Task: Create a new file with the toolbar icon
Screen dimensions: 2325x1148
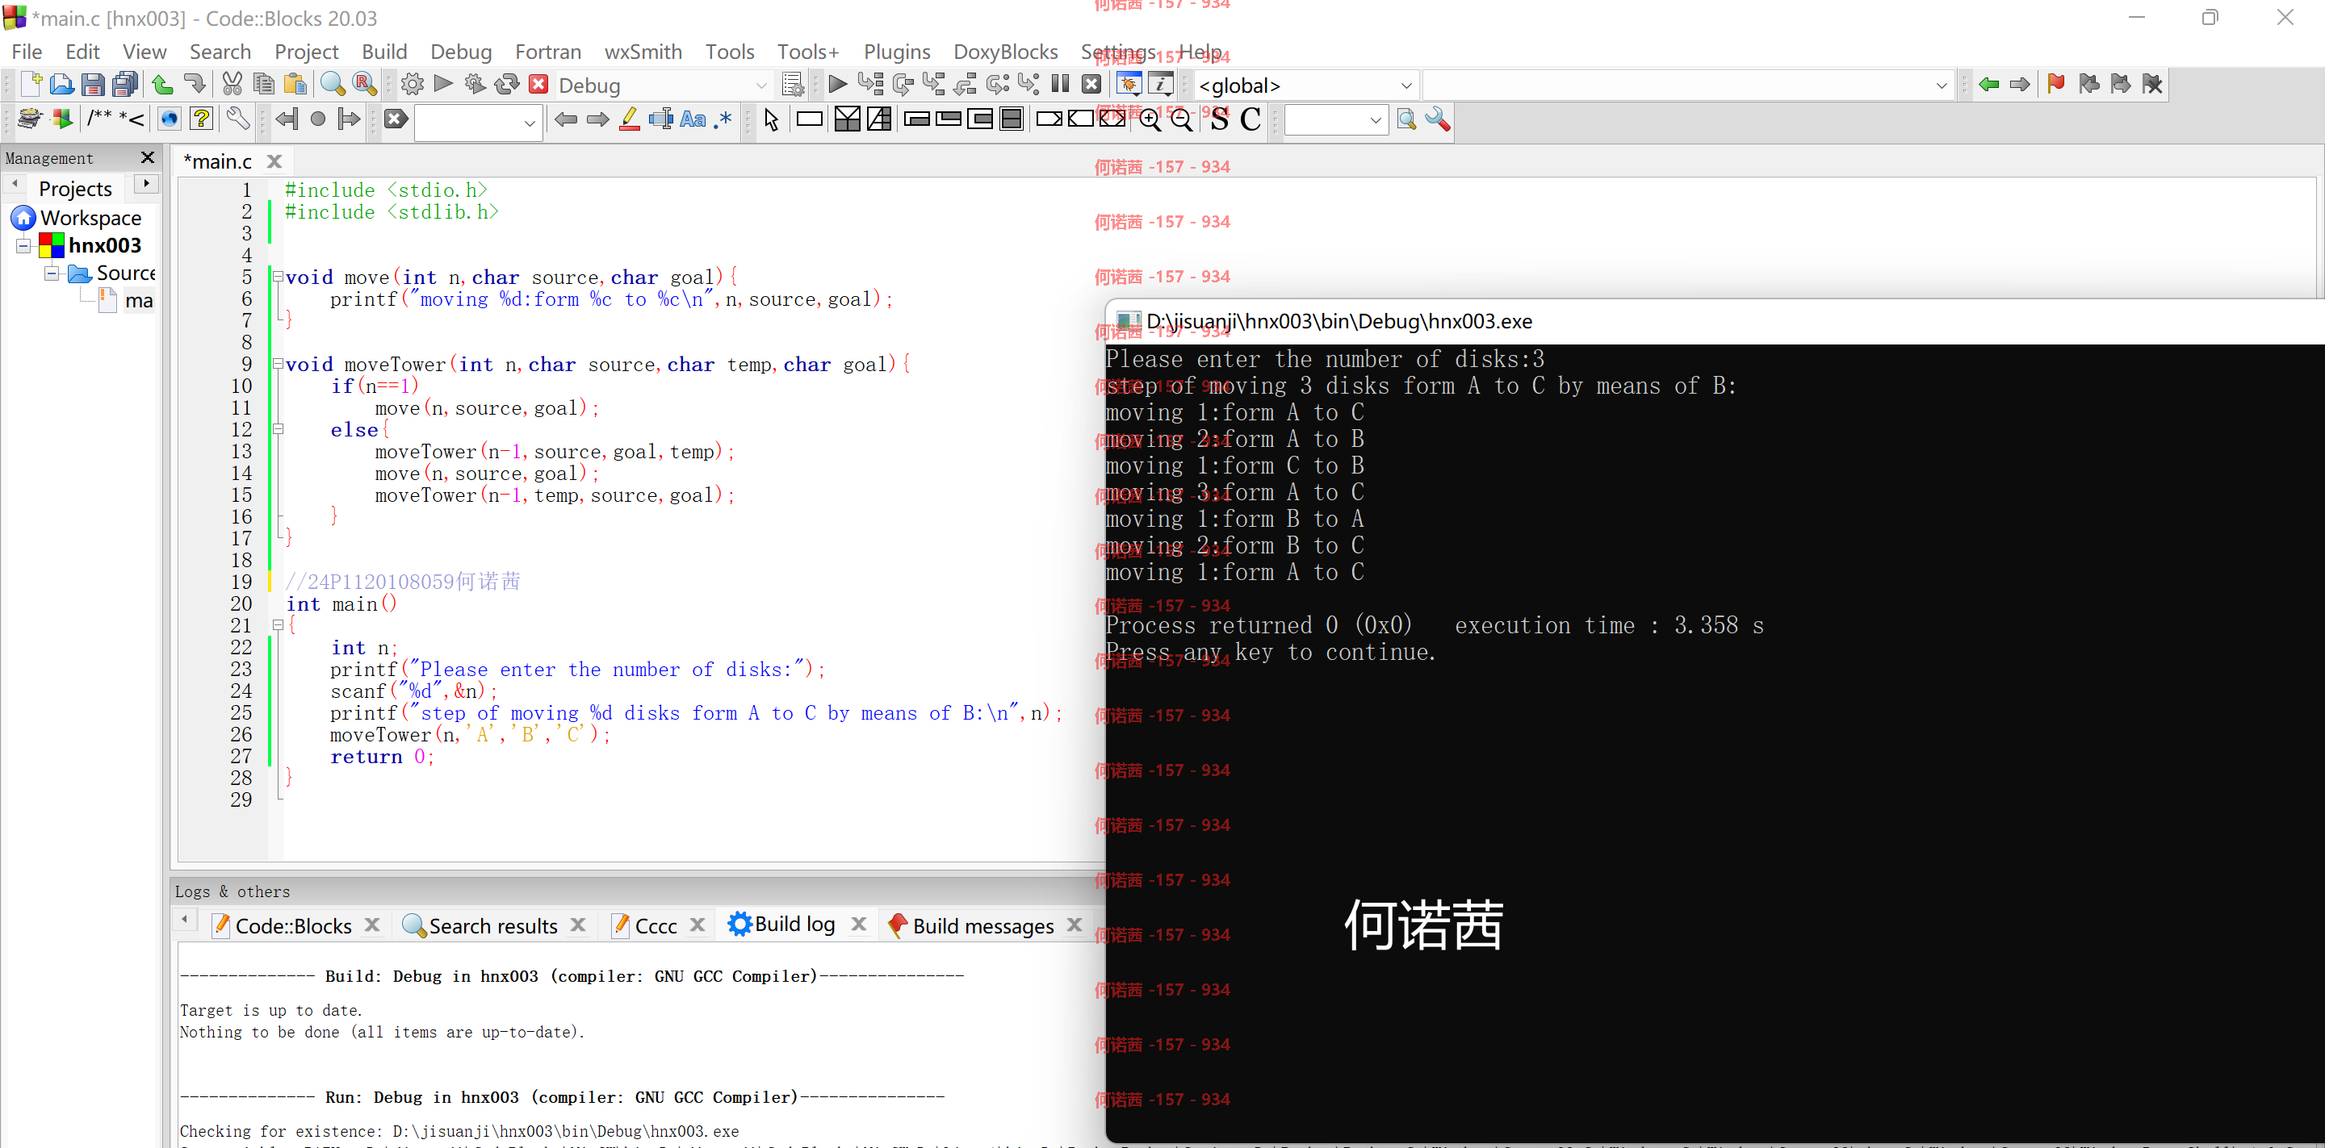Action: [31, 85]
